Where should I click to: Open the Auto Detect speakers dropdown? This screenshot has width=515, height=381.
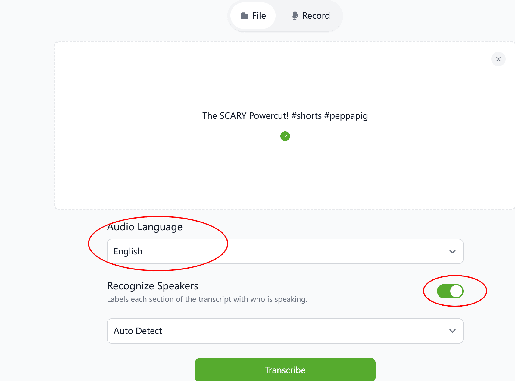point(285,331)
